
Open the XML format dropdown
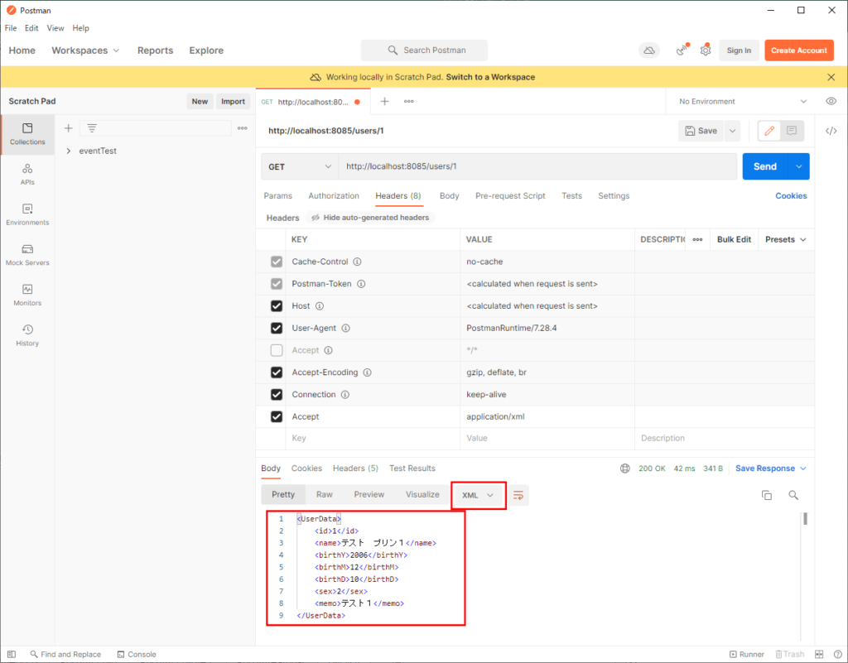pyautogui.click(x=478, y=495)
